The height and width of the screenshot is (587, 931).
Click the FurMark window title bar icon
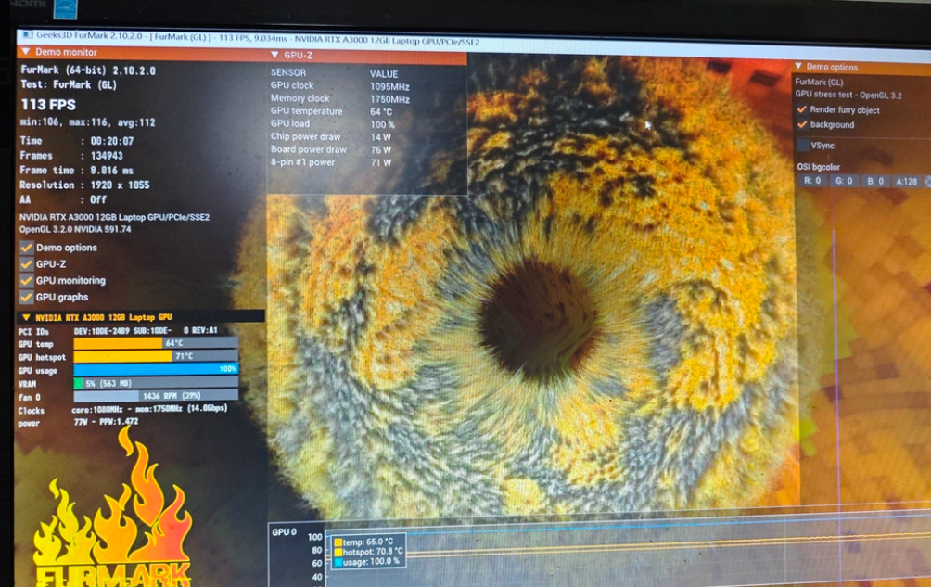[28, 35]
